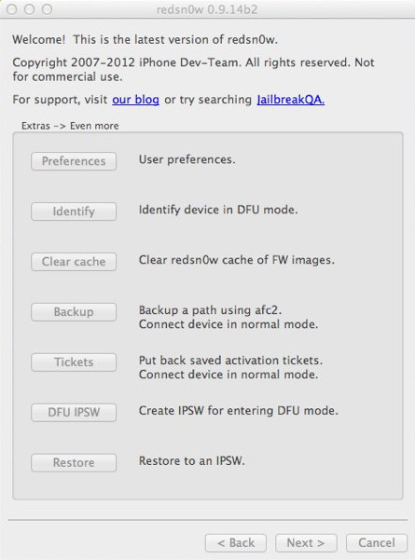Visit the JailbreakQA link

pyautogui.click(x=291, y=100)
